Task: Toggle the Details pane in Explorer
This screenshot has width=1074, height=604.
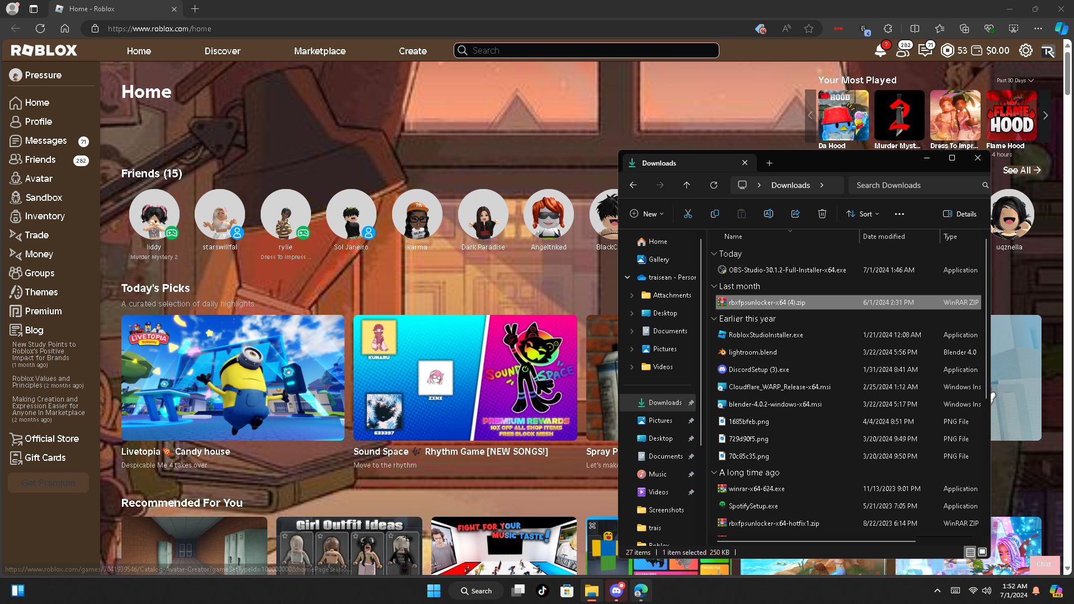Action: pyautogui.click(x=960, y=214)
